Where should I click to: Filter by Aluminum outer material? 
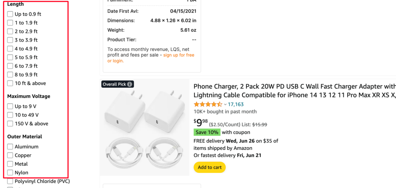(10, 147)
